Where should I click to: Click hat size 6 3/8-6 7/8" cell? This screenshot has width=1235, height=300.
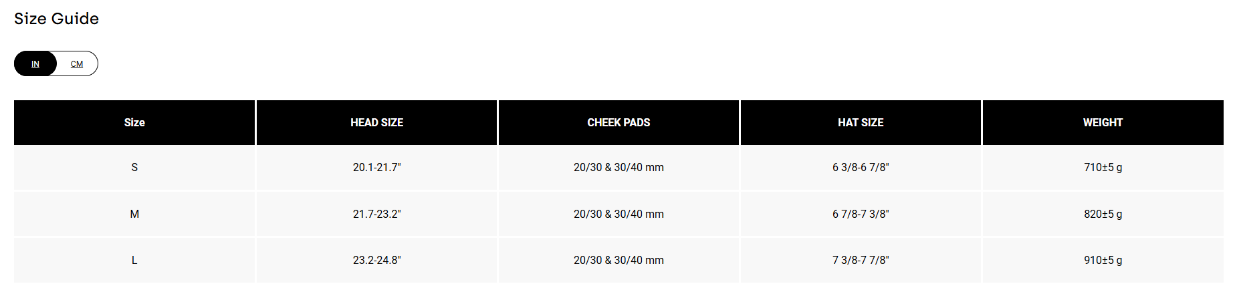pyautogui.click(x=861, y=167)
